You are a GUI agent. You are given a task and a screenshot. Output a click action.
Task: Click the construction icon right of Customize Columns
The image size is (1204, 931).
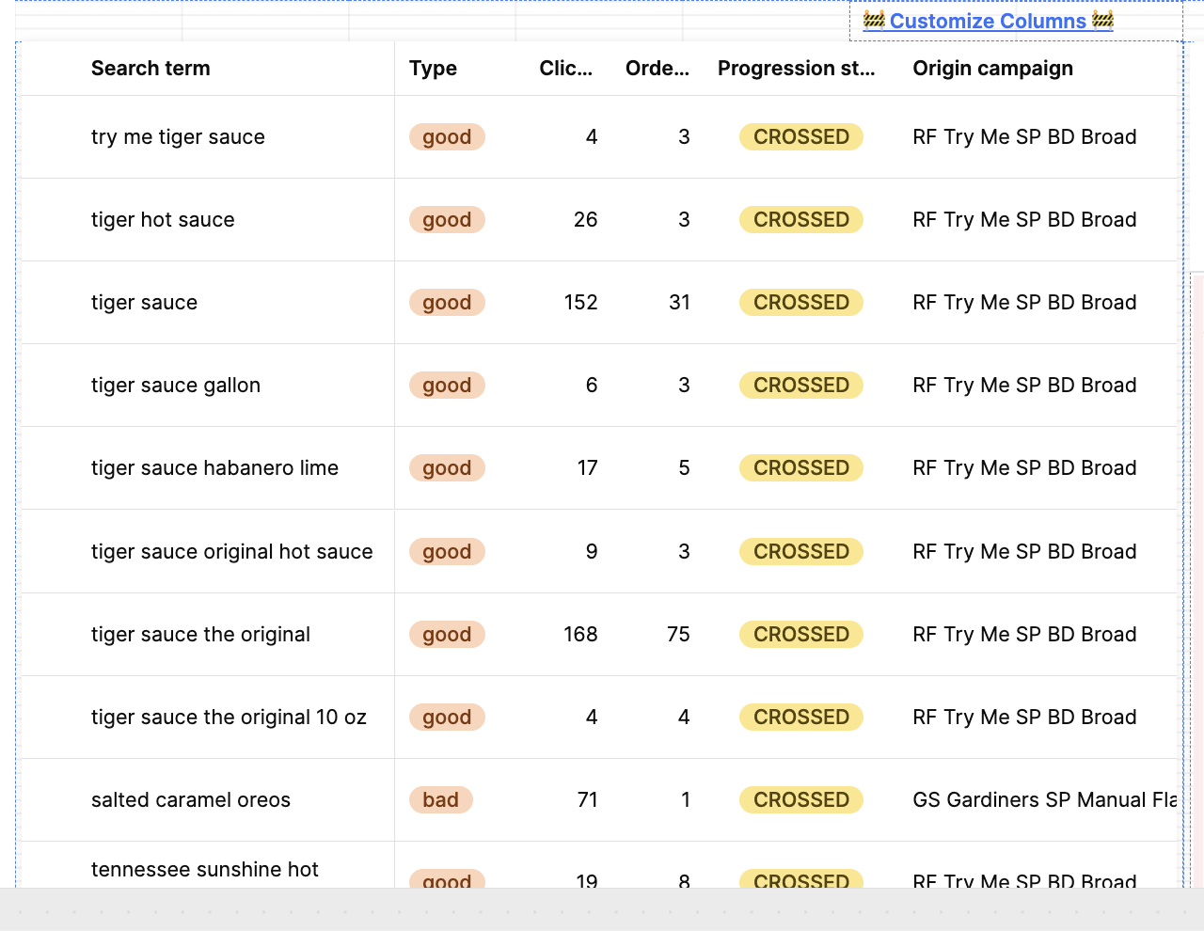click(1102, 21)
